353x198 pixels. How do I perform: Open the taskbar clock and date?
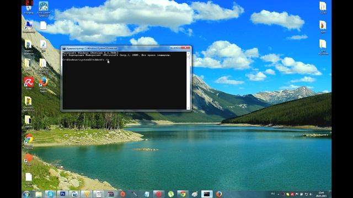(322, 194)
